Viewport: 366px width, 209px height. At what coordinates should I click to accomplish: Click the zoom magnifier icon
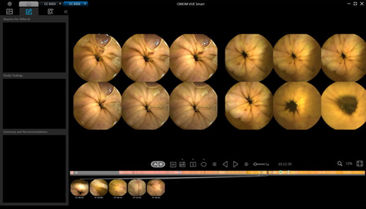340,163
